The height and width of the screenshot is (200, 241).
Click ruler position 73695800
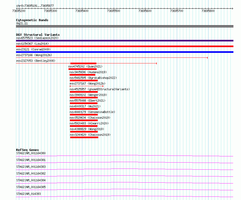tap(208, 11)
